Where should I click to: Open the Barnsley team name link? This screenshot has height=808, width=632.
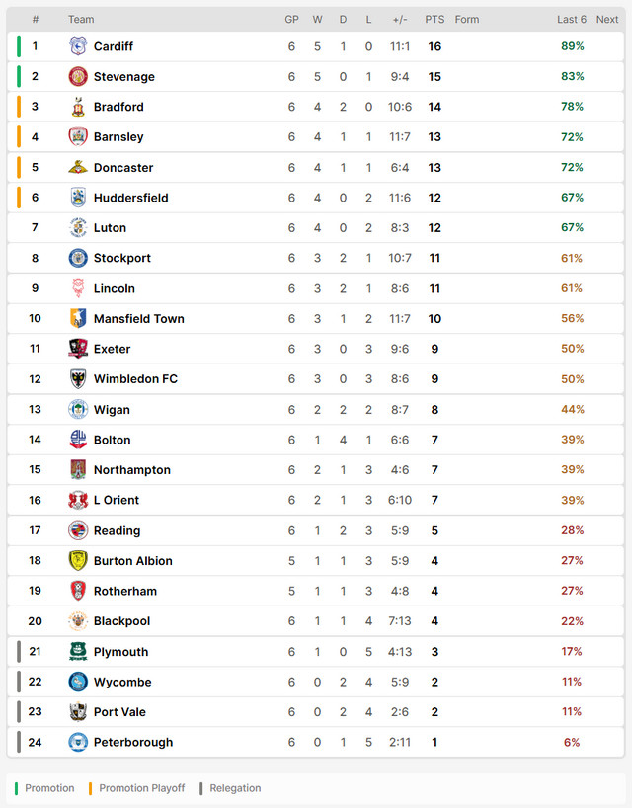tap(118, 137)
